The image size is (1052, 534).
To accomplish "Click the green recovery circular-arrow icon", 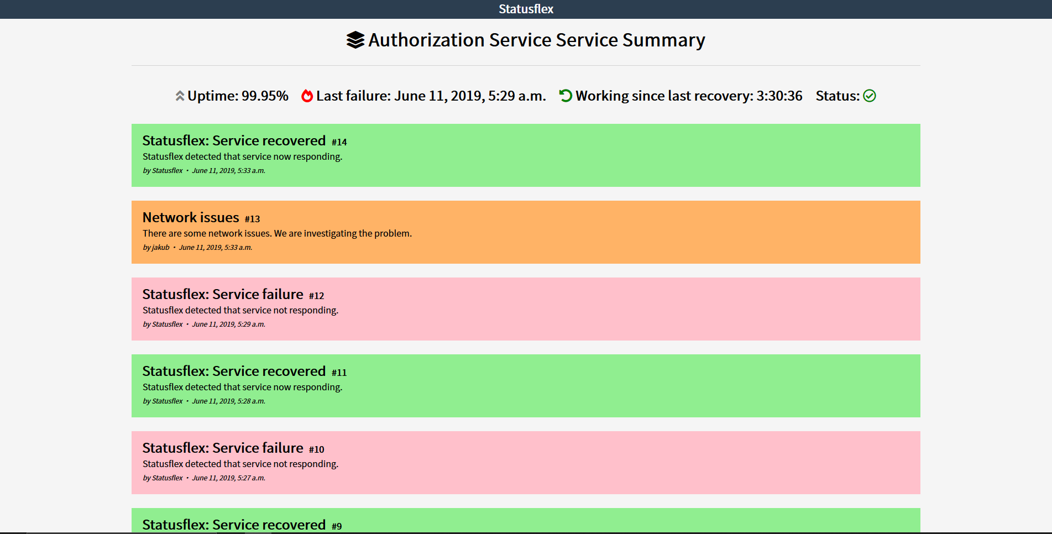I will click(x=566, y=96).
